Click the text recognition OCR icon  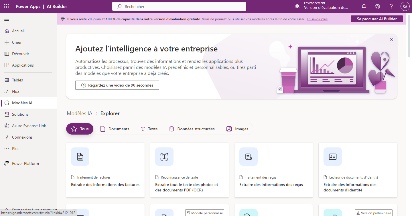[164, 157]
